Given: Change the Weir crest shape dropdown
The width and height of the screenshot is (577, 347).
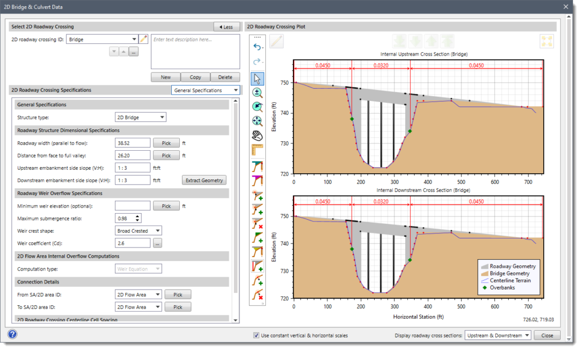Looking at the screenshot, I should 157,230.
